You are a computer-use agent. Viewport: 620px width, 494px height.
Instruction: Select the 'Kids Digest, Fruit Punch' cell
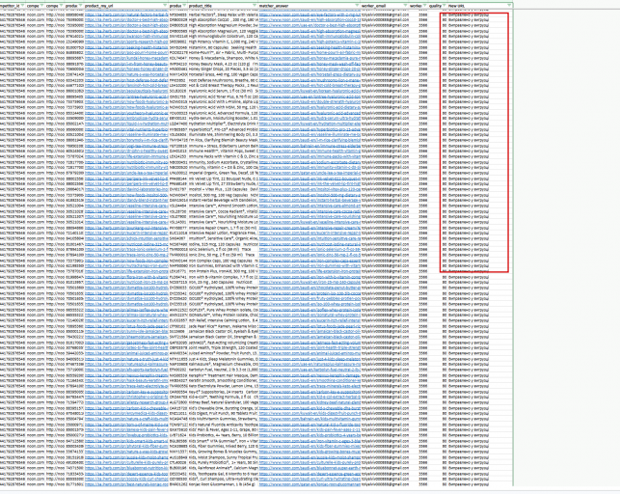coord(224,413)
